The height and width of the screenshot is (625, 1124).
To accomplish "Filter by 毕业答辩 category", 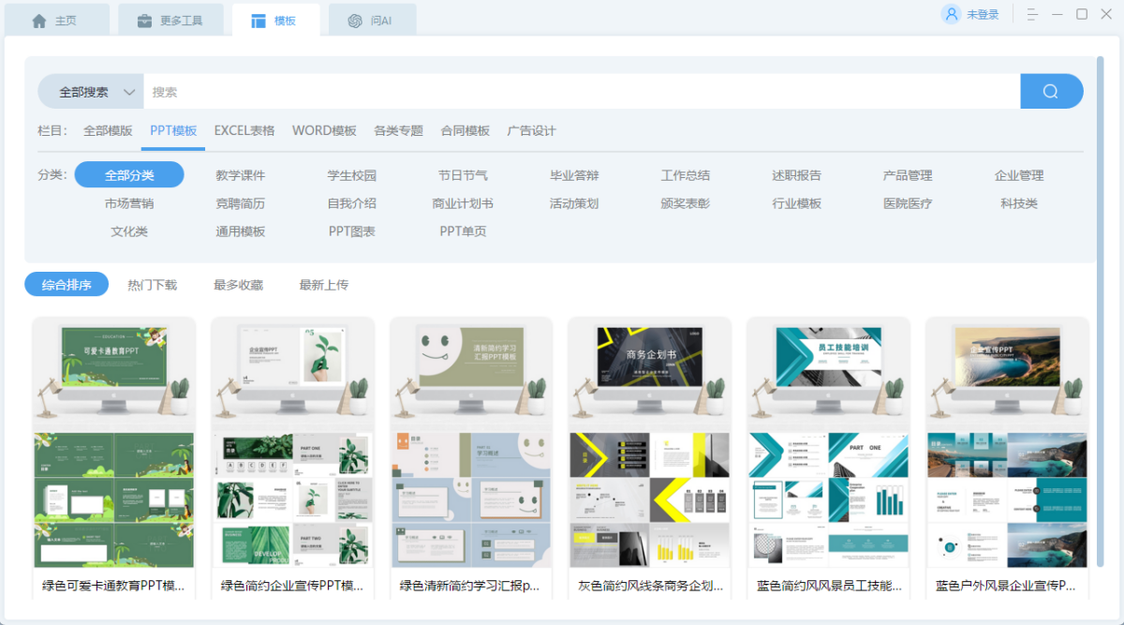I will click(x=574, y=175).
